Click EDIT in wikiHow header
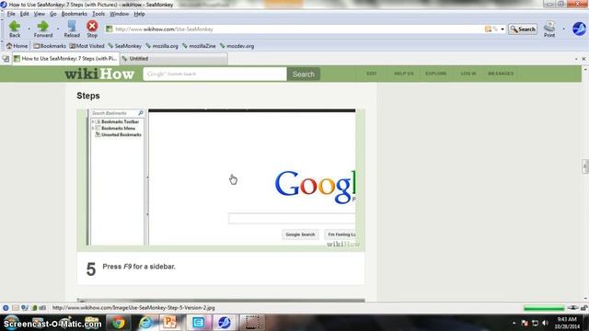The width and height of the screenshot is (589, 331). click(x=371, y=74)
